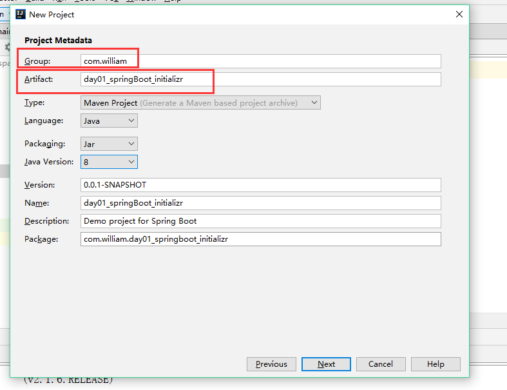The height and width of the screenshot is (390, 507).
Task: Edit the Package field
Action: point(261,239)
